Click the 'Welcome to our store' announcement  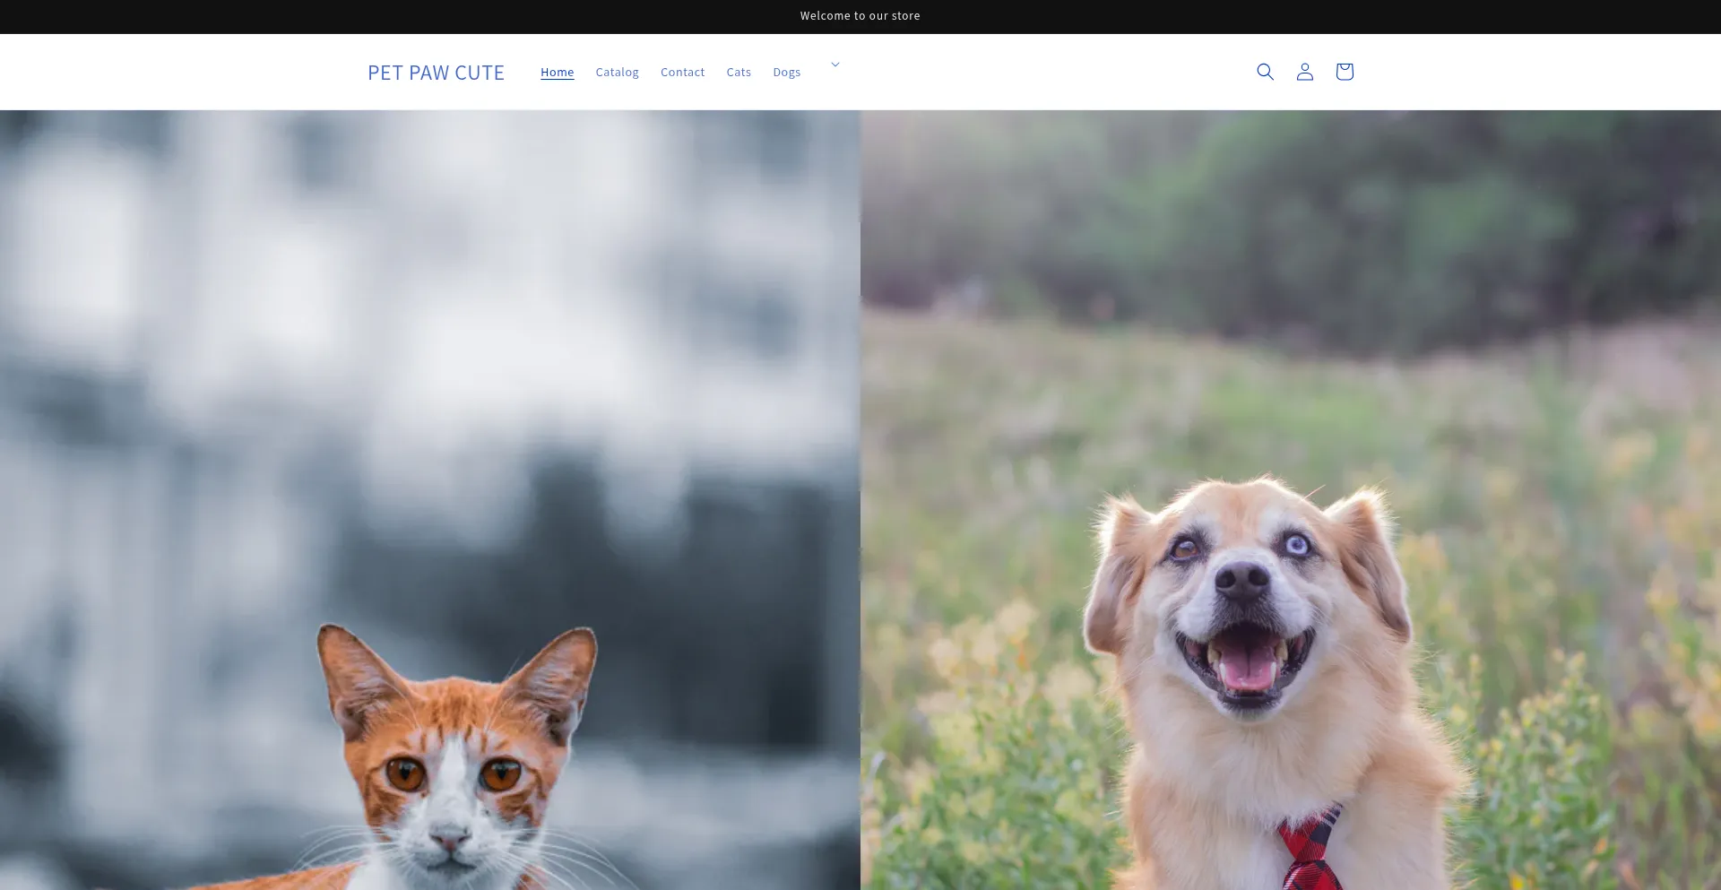[860, 16]
